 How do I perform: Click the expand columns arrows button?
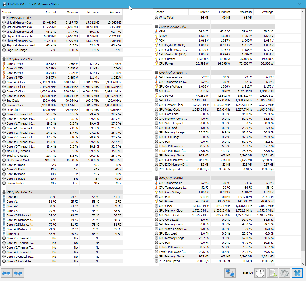point(6,273)
